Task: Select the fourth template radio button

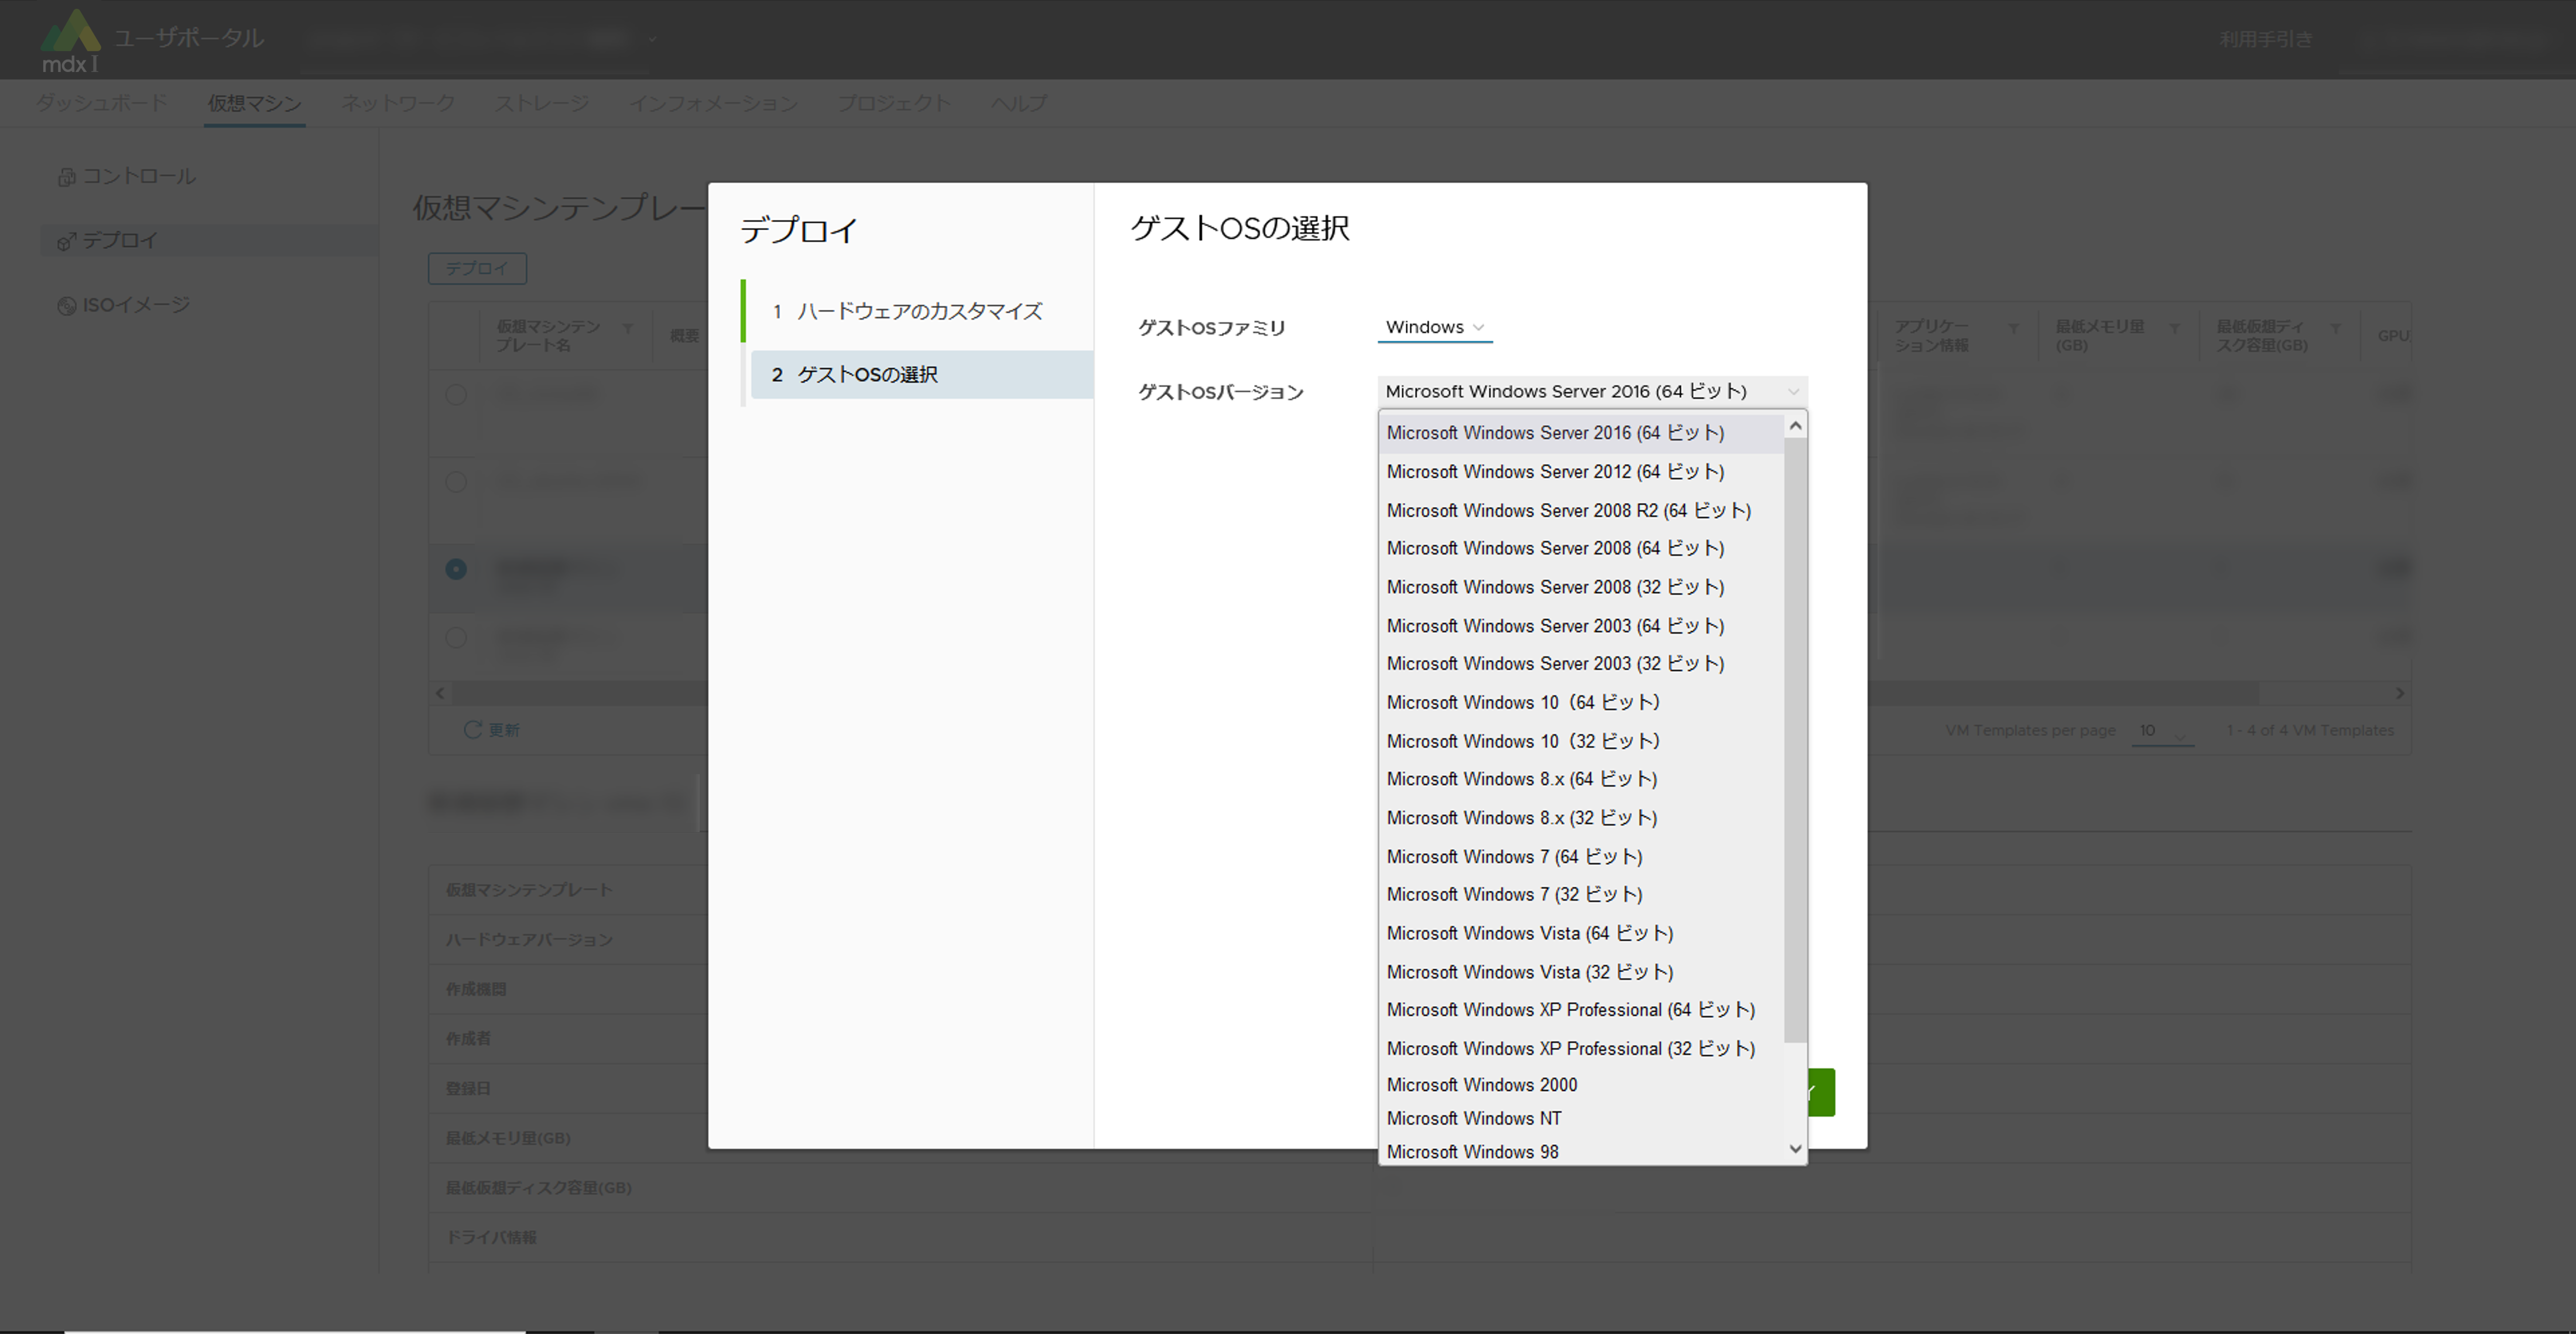Action: tap(456, 637)
